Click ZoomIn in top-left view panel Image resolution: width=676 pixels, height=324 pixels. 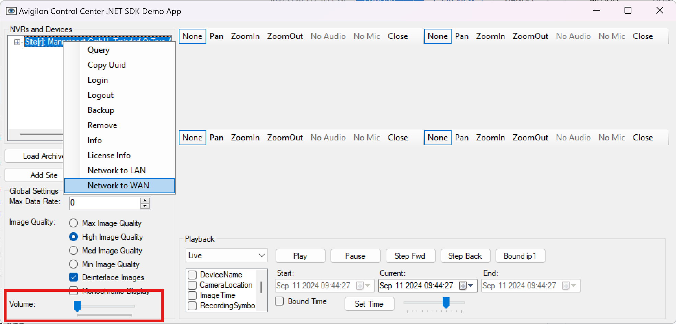click(x=245, y=36)
